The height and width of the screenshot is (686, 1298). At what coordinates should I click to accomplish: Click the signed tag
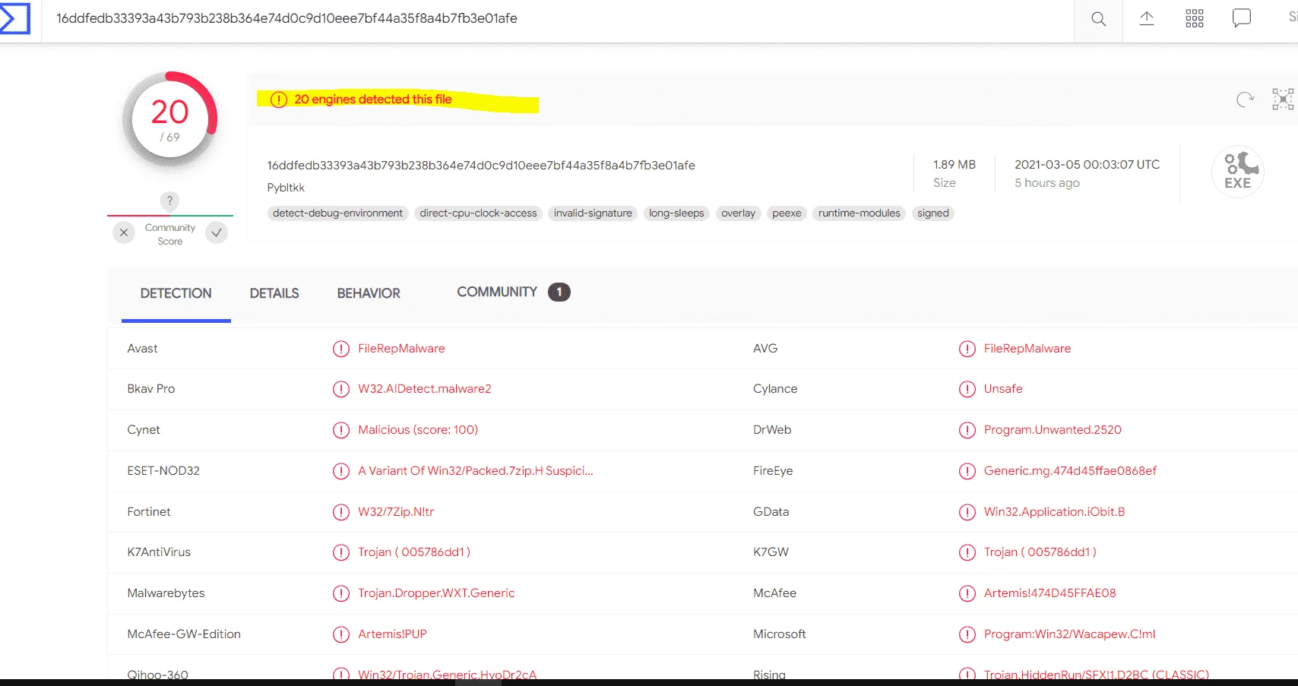(x=933, y=213)
